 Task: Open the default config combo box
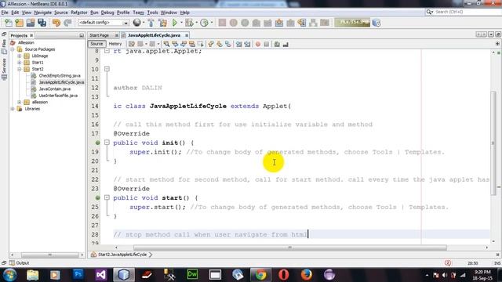[x=103, y=23]
